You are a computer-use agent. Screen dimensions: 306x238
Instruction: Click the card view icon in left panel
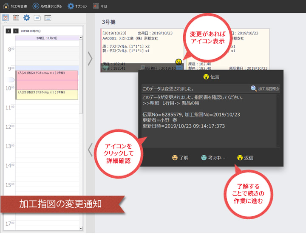[37, 18]
